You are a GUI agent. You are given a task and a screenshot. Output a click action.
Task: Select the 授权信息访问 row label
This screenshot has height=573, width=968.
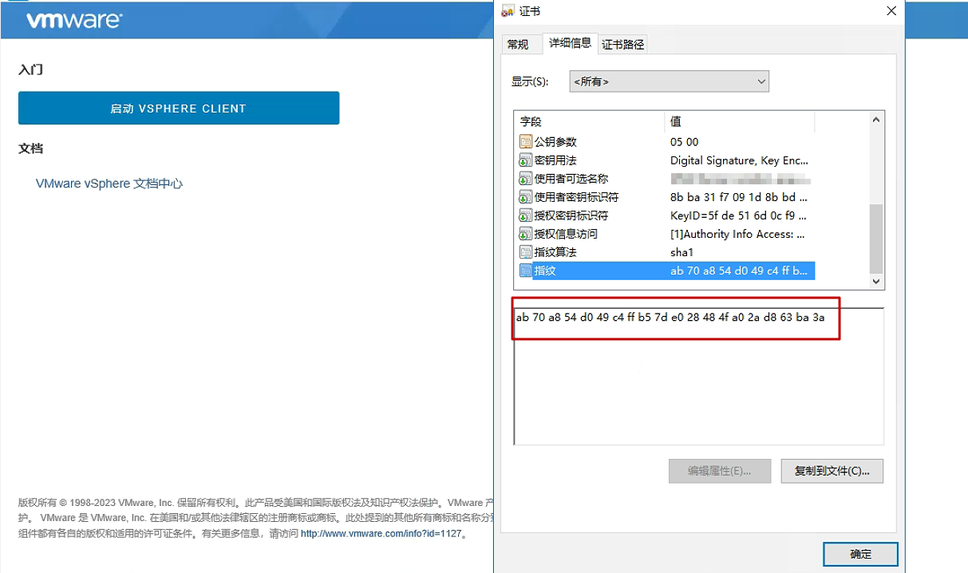pos(566,234)
